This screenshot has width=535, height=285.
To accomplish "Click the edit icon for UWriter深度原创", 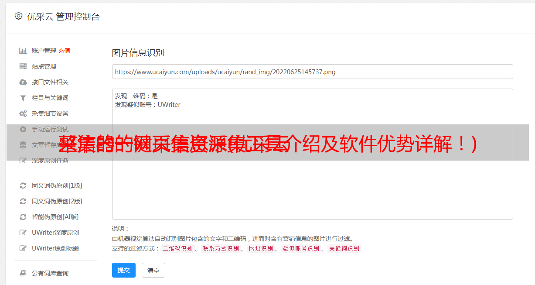I will [23, 233].
